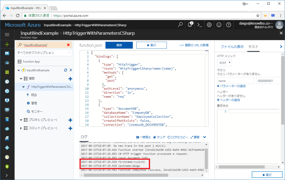Screen dimensions: 285x180
Task: Add a new proxy with plus icon
Action: tap(70, 120)
